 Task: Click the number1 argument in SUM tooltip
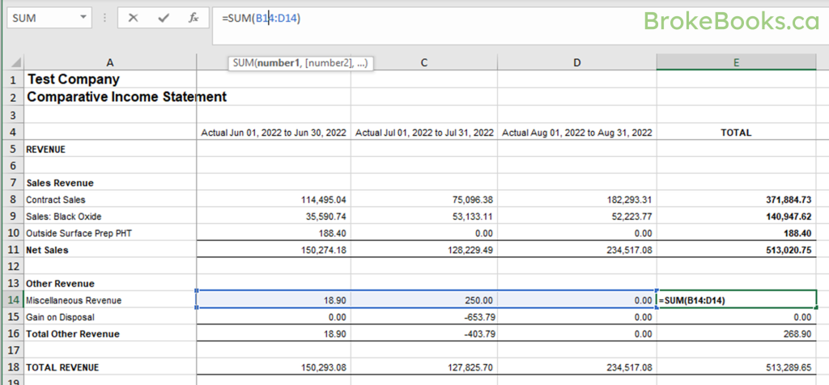click(x=279, y=62)
